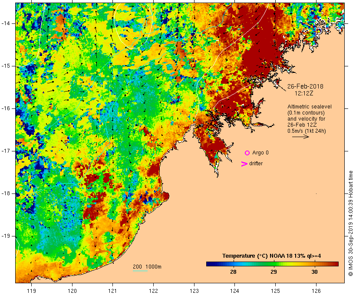
Task: Click the cyan 200m depth contour legend line
Action: 140,271
